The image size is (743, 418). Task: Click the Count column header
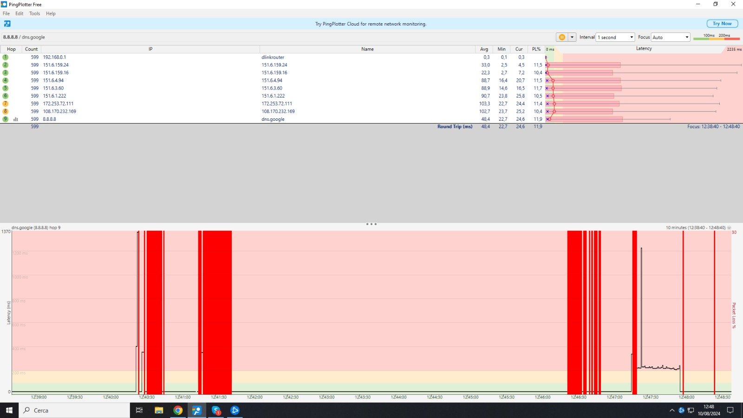pos(32,49)
